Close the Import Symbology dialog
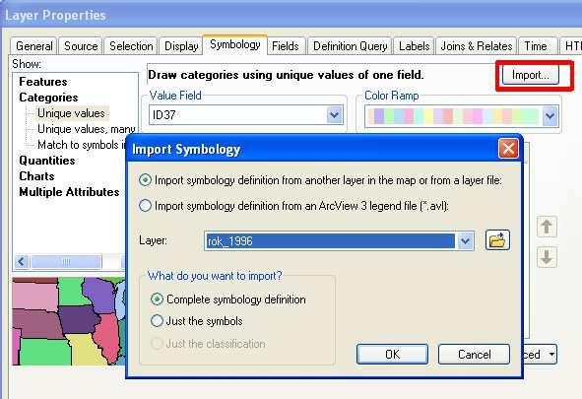Viewport: 582px width, 399px height. [x=508, y=149]
